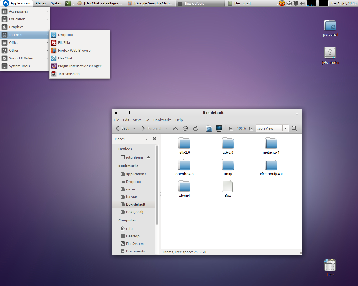358x286 pixels.
Task: Click the Back button
Action: pos(123,128)
